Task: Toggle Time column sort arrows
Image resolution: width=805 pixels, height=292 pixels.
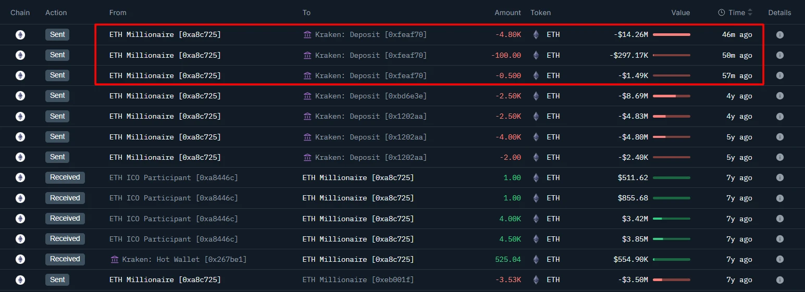Action: click(750, 12)
